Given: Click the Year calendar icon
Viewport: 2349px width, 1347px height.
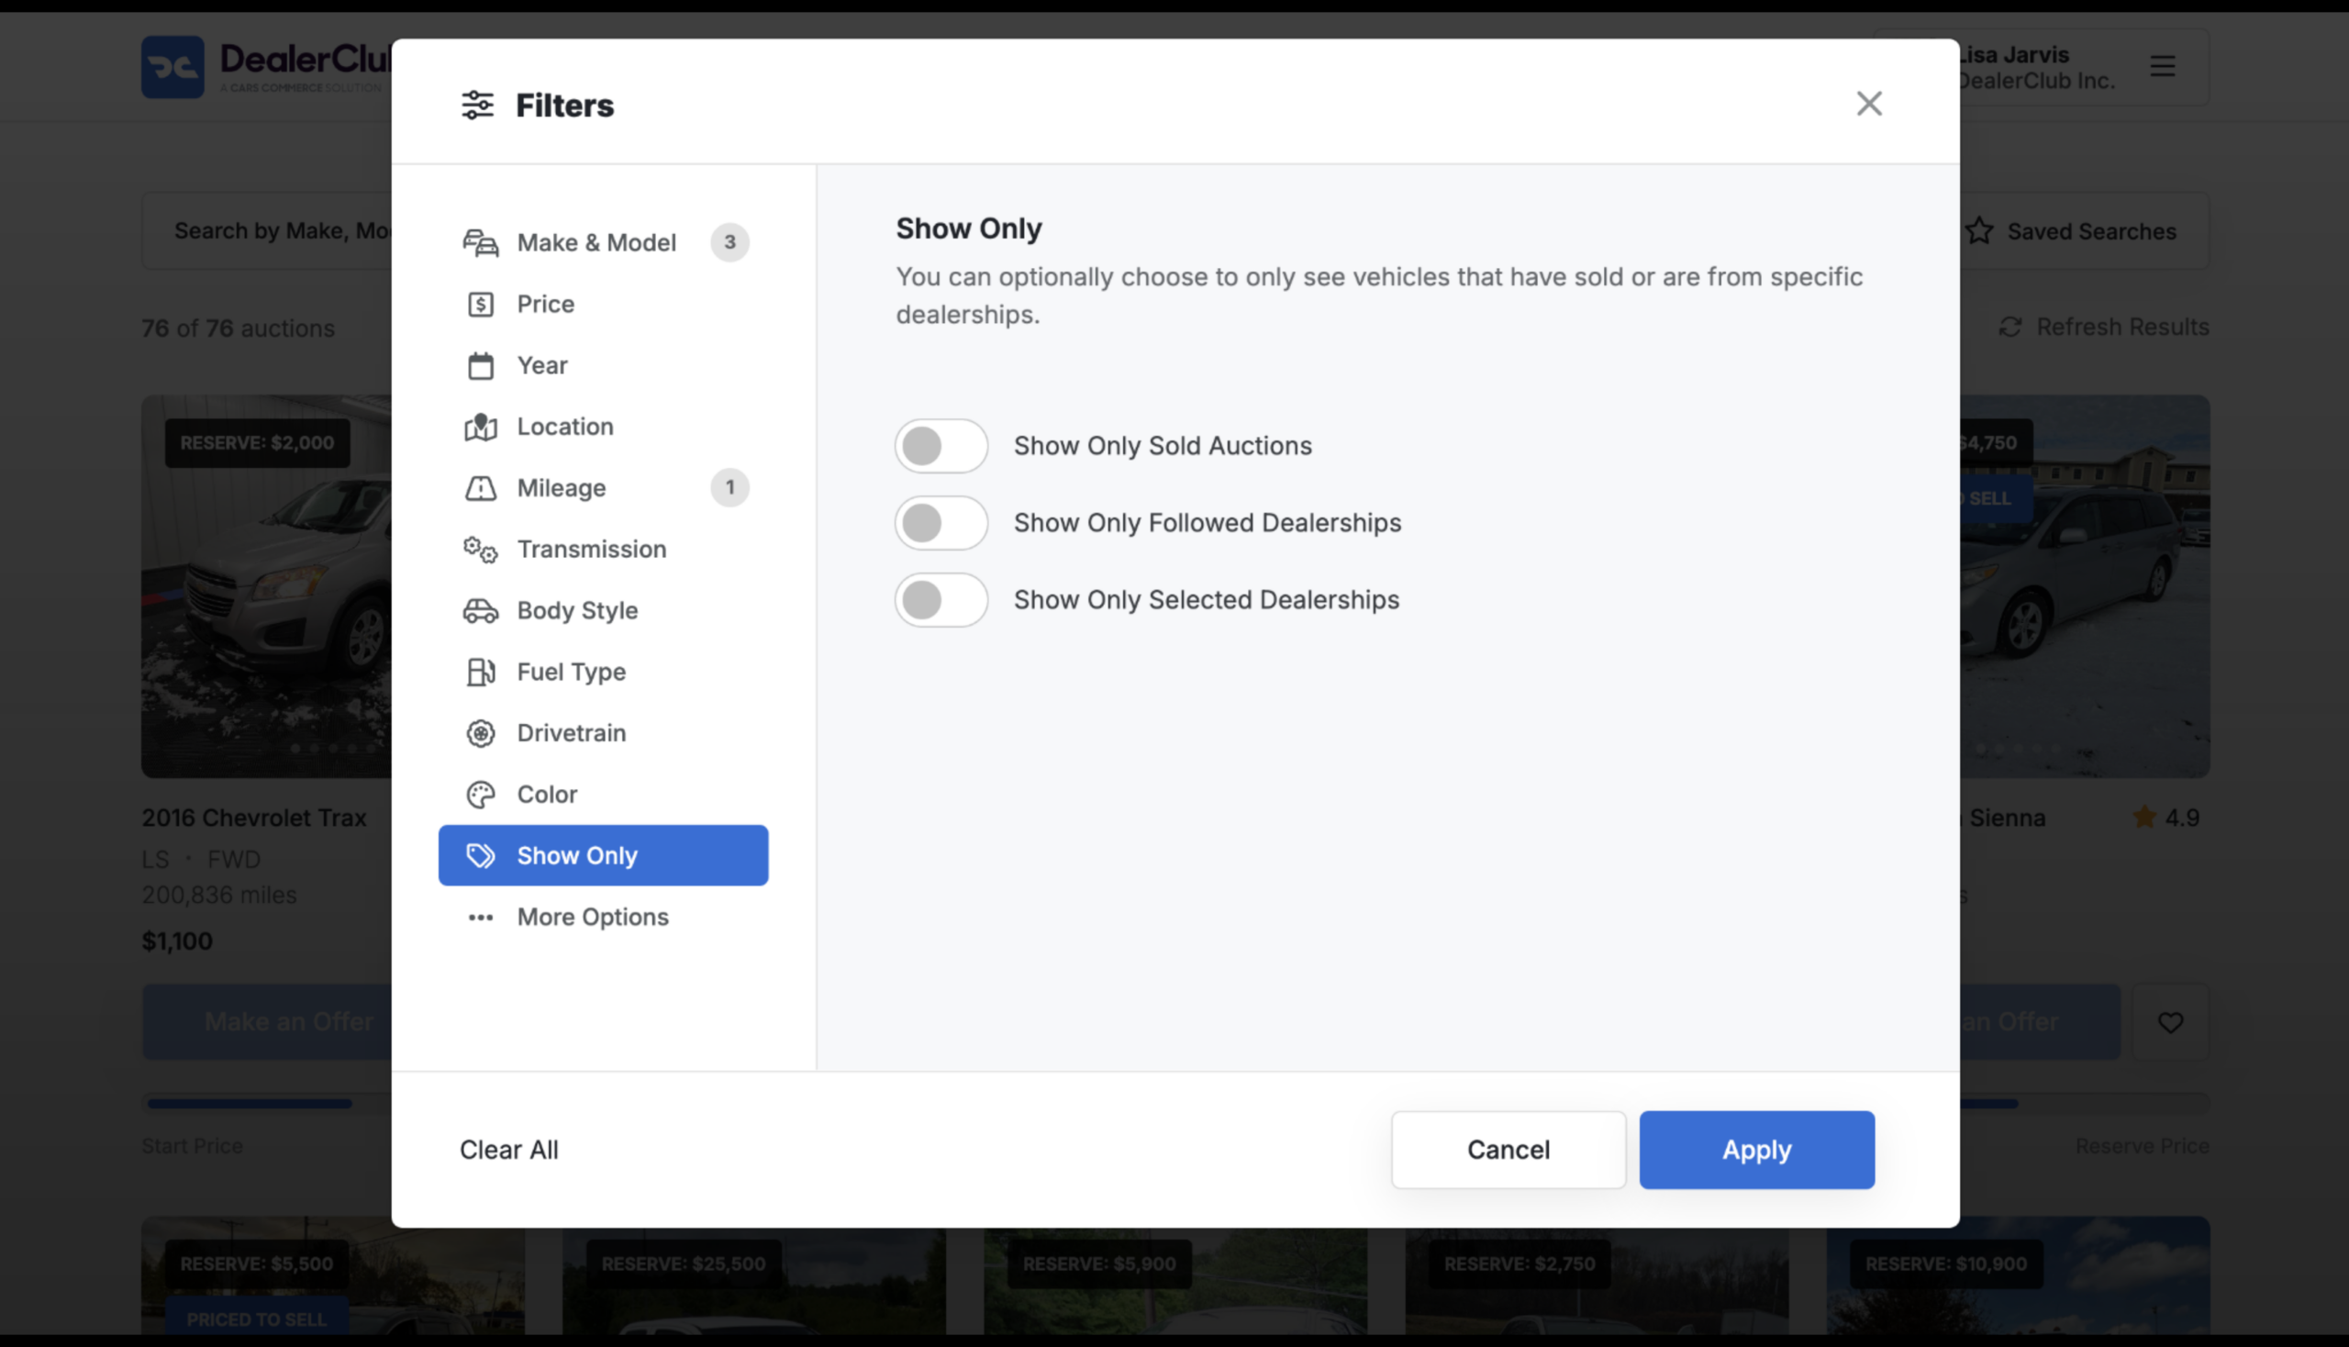Looking at the screenshot, I should coord(480,365).
